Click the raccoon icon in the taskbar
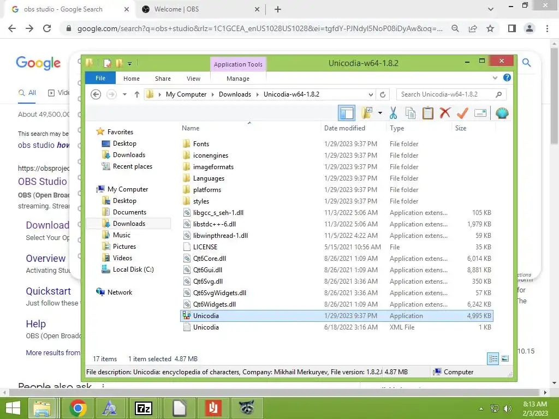The image size is (559, 419). pyautogui.click(x=247, y=408)
